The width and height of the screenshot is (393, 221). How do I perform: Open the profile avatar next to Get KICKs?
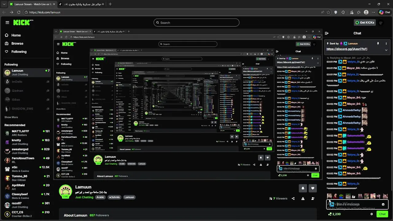click(381, 22)
